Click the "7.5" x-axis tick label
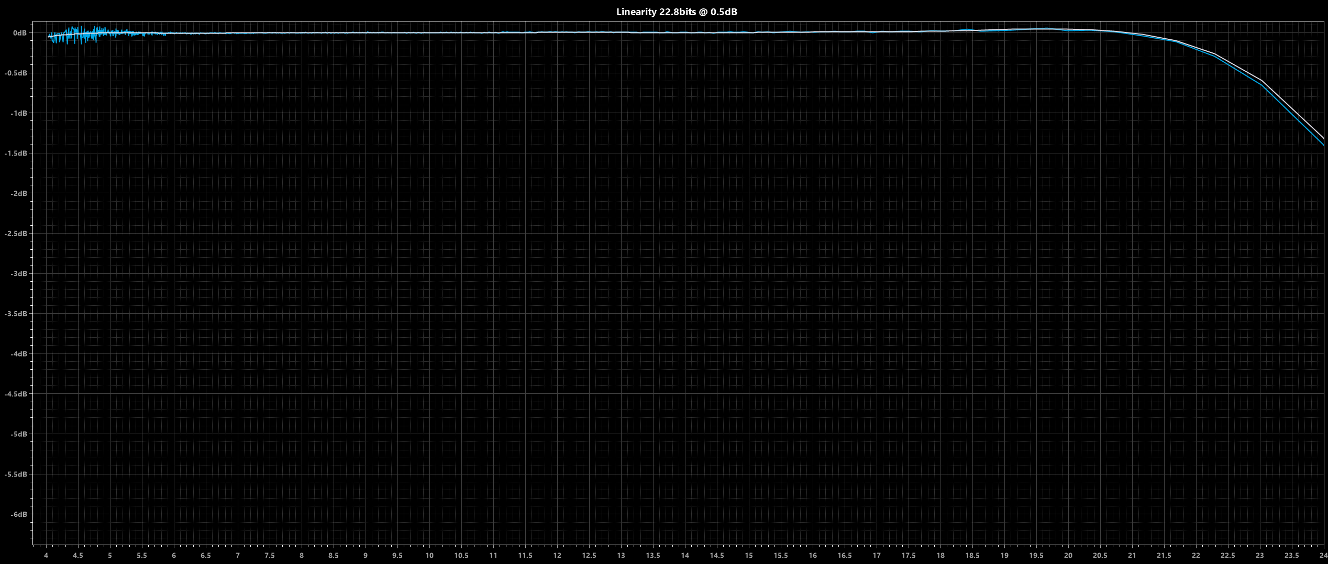 [270, 556]
